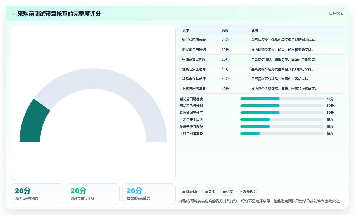Image resolution: width=355 pixels, height=215 pixels.
Task: Click progress bar for 测试角色与计划
Action: pos(282,106)
